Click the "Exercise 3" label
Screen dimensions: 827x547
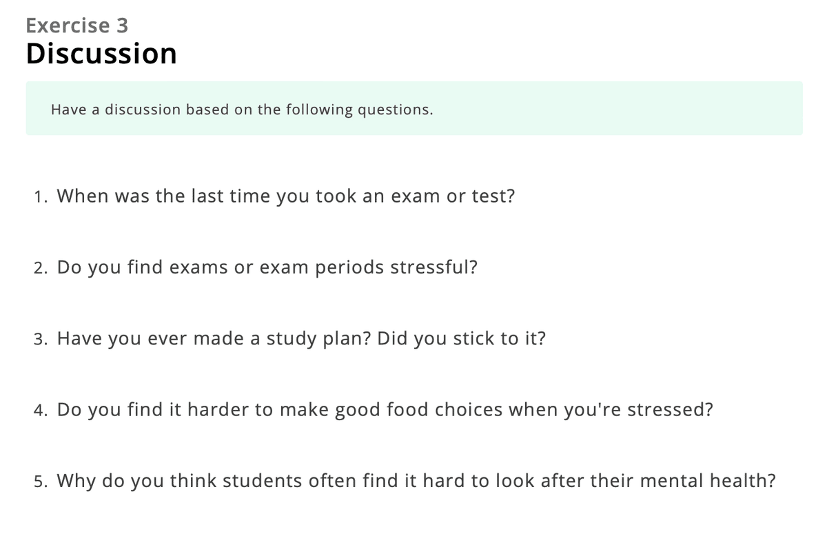77,25
